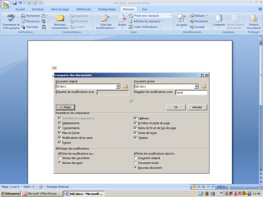Click the label field containing David
This screenshot has width=263, height=197.
191,92
